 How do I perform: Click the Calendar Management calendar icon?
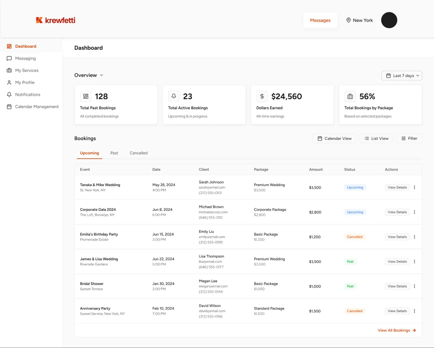pyautogui.click(x=9, y=106)
